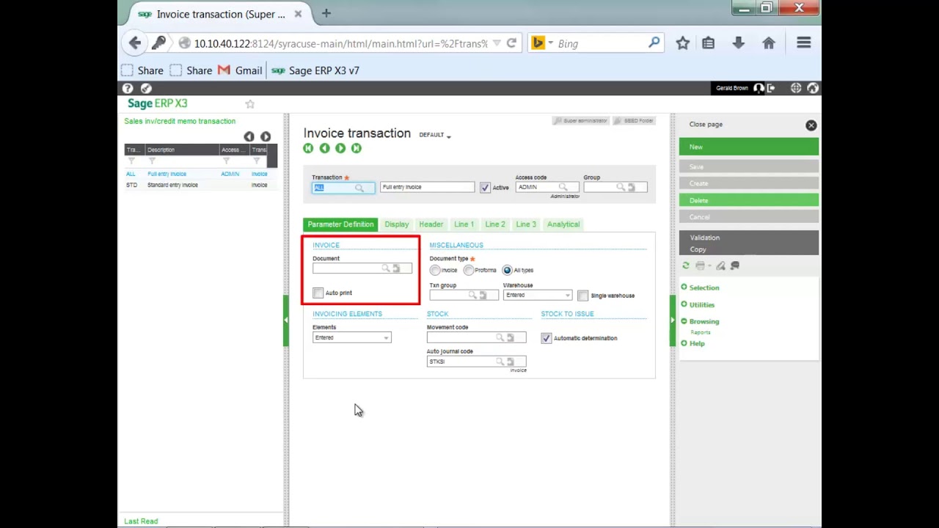
Task: Select Invoice document type radio
Action: point(435,270)
